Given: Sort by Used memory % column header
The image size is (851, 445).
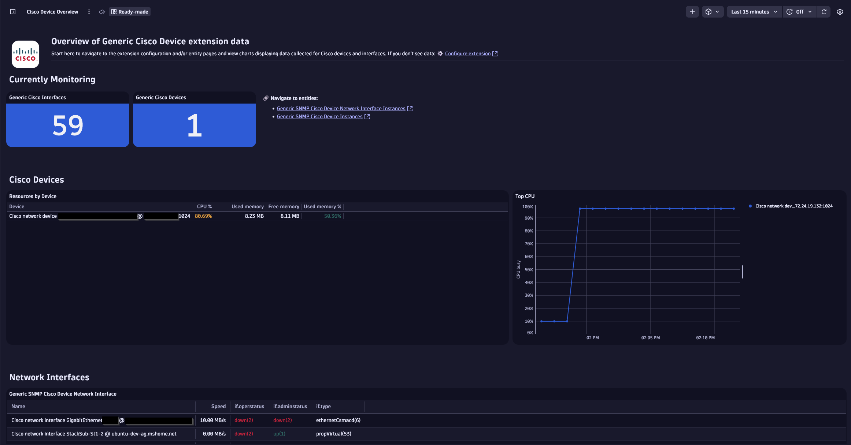Looking at the screenshot, I should point(322,206).
